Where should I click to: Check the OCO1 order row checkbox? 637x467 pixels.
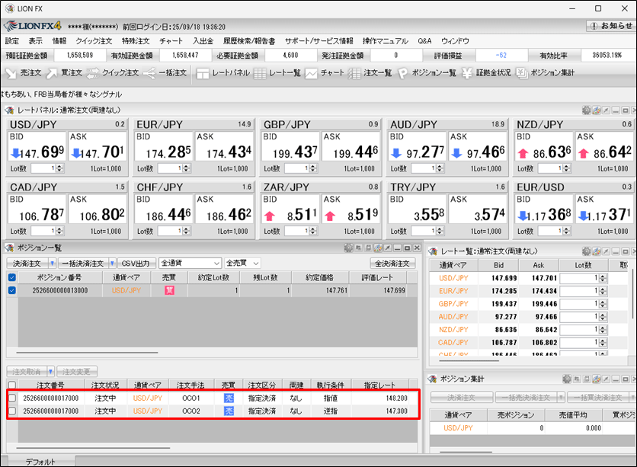point(11,398)
